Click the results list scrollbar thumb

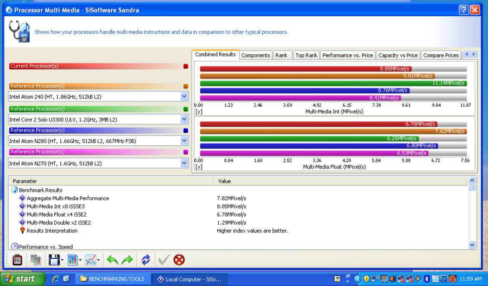pyautogui.click(x=472, y=187)
